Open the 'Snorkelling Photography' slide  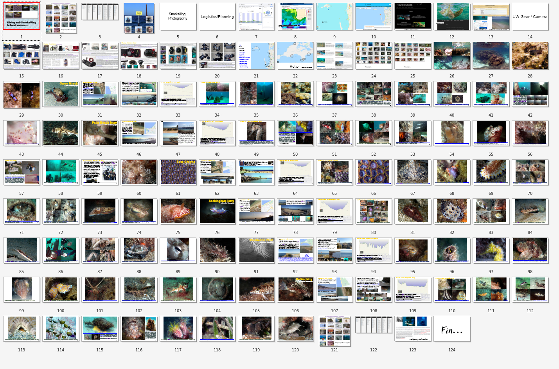(x=178, y=16)
